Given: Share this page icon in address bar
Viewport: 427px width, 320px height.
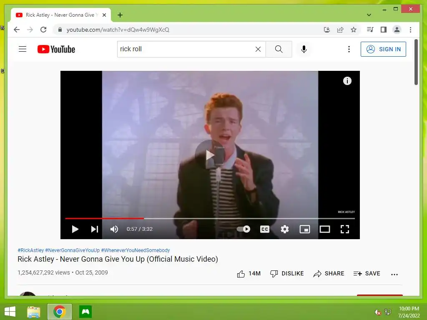Looking at the screenshot, I should pos(340,30).
